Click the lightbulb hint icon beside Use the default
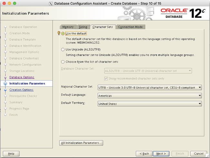Image resolution: width=210 pixels, height=158 pixels. (58, 33)
